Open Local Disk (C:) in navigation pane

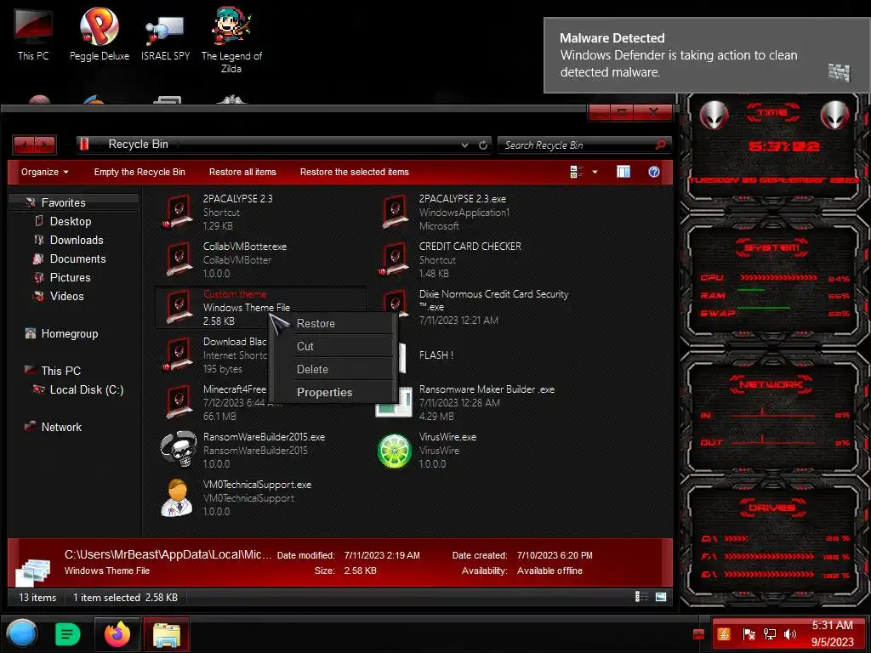coord(87,389)
